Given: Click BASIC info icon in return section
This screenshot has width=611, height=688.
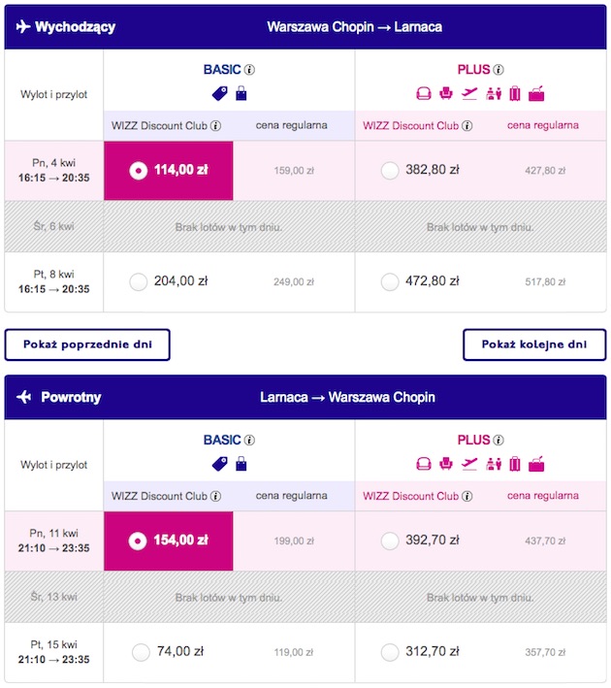Looking at the screenshot, I should (x=249, y=441).
